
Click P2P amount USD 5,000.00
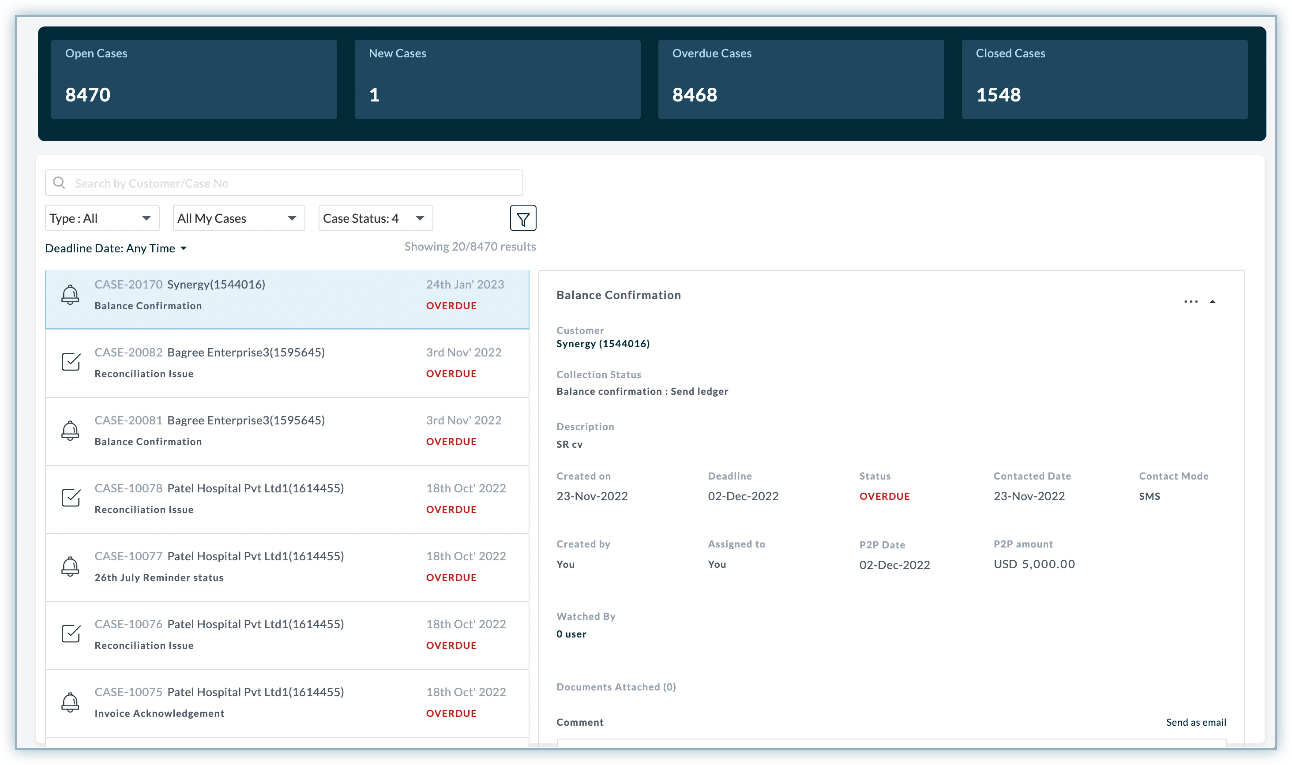pos(1034,564)
